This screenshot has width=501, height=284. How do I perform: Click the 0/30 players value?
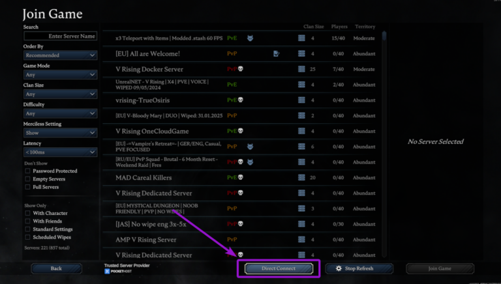pos(338,224)
